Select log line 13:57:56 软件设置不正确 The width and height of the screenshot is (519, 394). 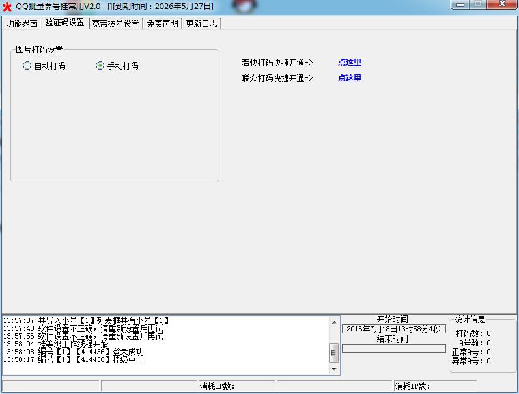[83, 336]
